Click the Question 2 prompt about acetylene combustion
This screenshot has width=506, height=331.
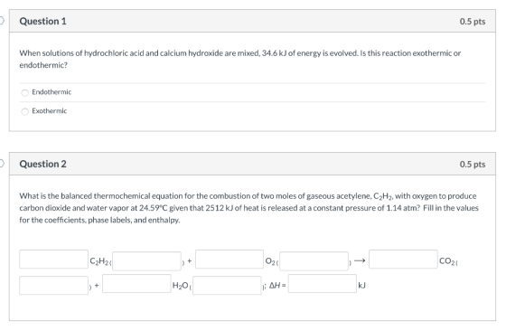coord(248,208)
